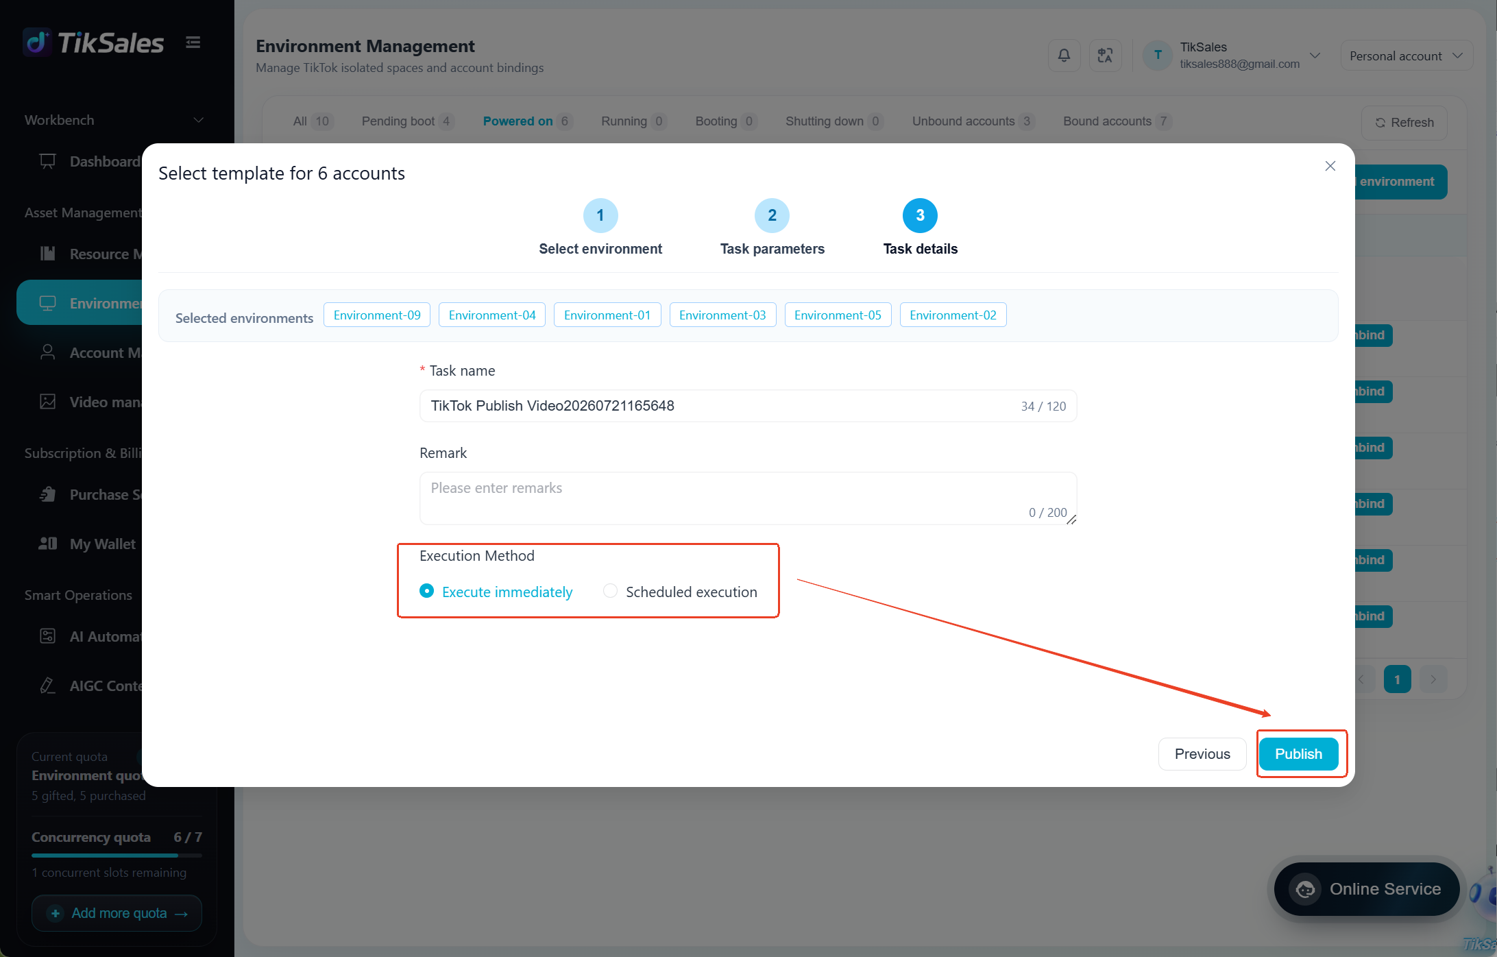Click step 3 Task details circle
The width and height of the screenshot is (1497, 957).
click(x=920, y=215)
